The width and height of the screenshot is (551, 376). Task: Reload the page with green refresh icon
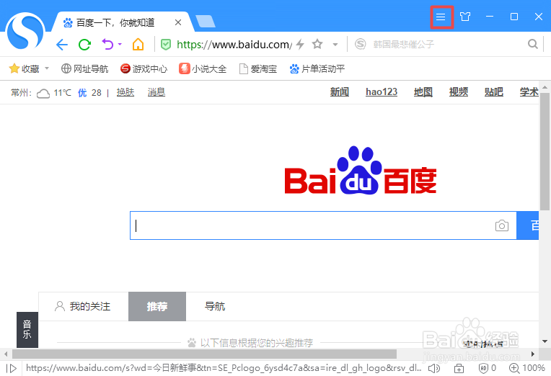84,45
